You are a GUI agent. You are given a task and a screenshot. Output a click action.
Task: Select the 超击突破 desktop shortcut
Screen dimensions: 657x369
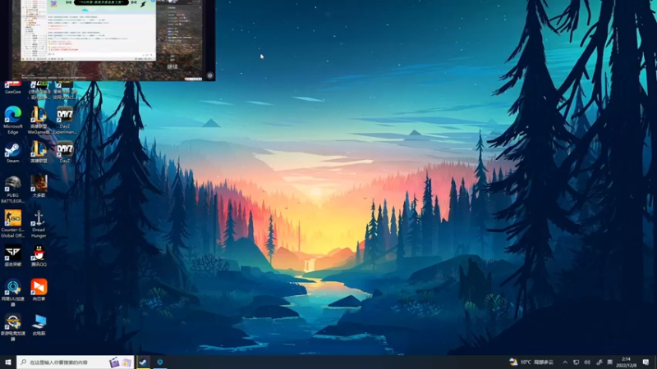[x=12, y=256]
